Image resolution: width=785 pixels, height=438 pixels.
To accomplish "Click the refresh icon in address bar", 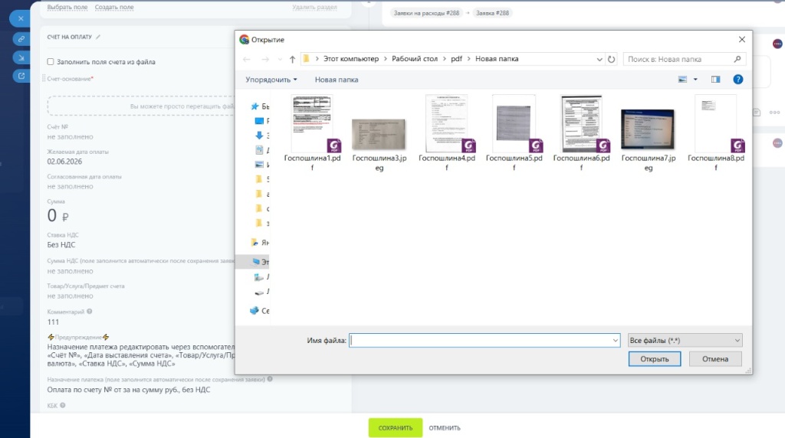I will point(611,59).
